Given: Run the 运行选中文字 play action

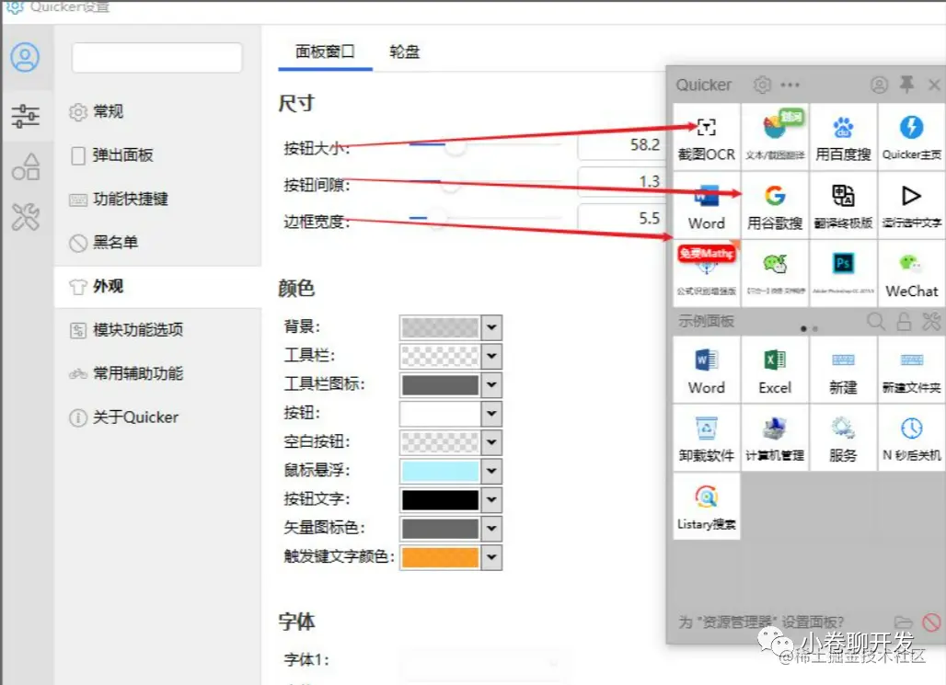Looking at the screenshot, I should pos(911,205).
